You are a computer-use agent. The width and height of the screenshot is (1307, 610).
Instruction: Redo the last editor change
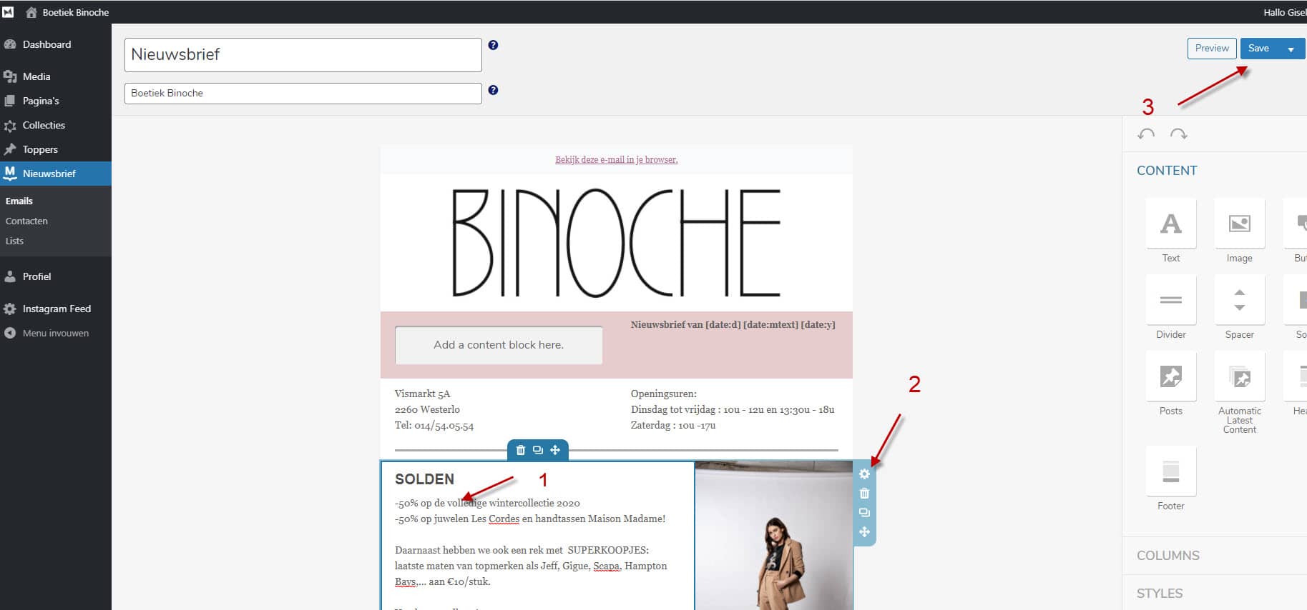point(1178,134)
